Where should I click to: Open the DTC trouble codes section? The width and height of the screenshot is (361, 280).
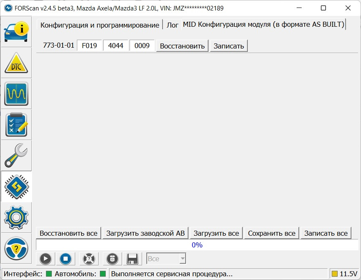coord(16,63)
